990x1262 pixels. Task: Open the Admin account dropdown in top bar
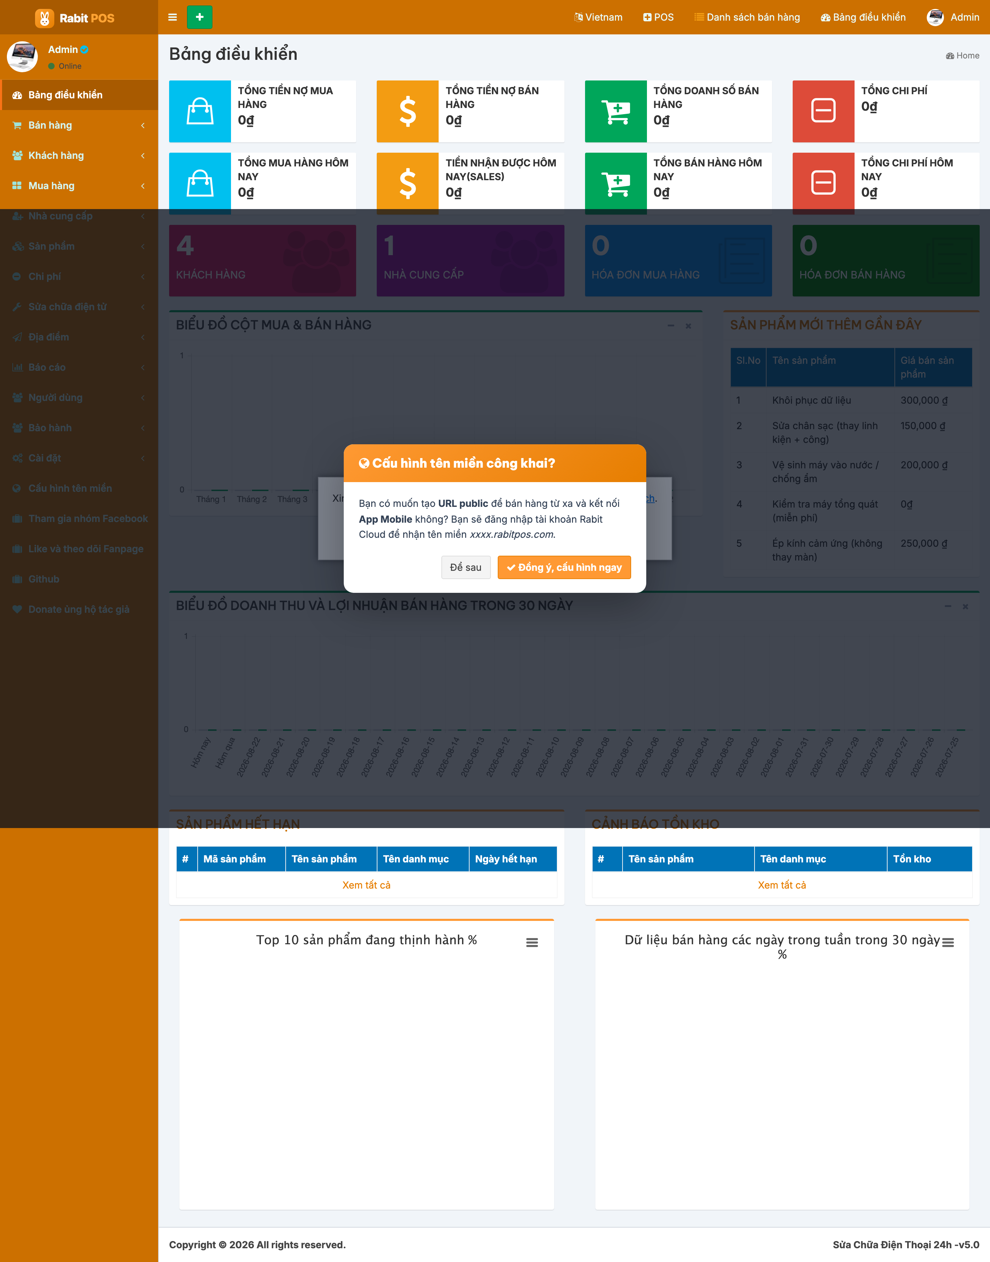[953, 18]
